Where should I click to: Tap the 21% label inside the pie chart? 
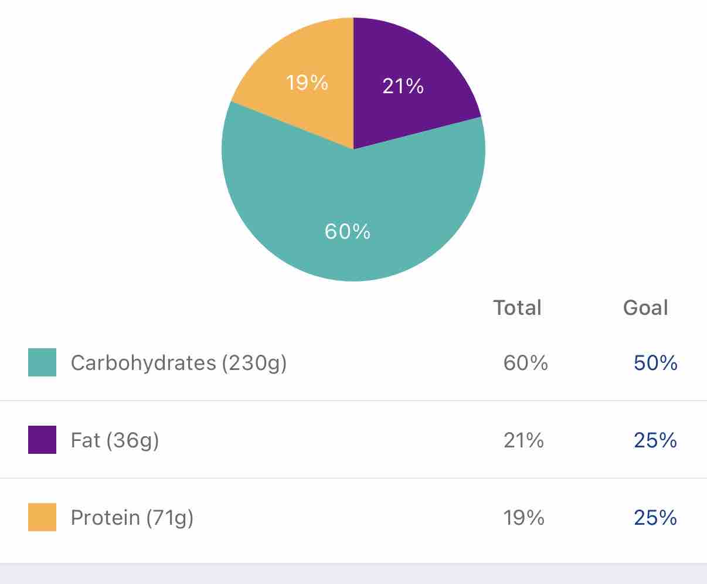[x=403, y=86]
